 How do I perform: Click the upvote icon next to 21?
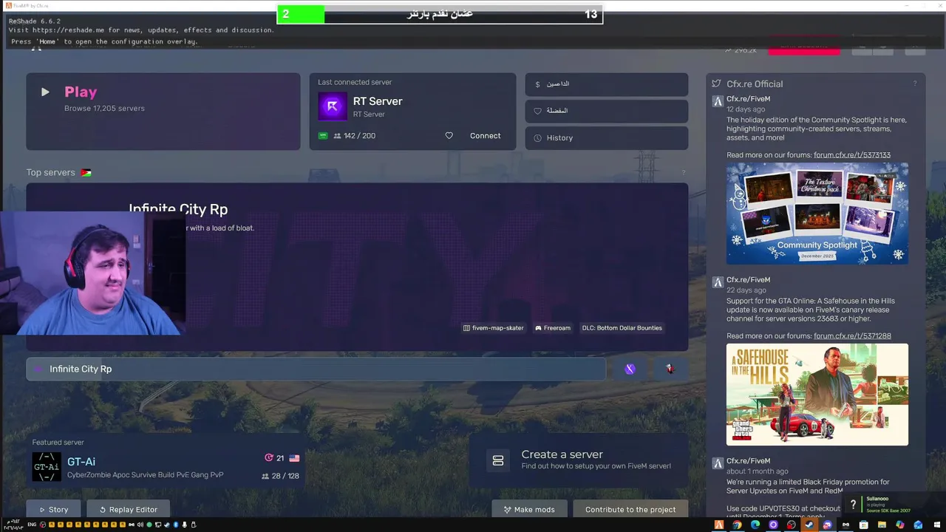tap(269, 458)
